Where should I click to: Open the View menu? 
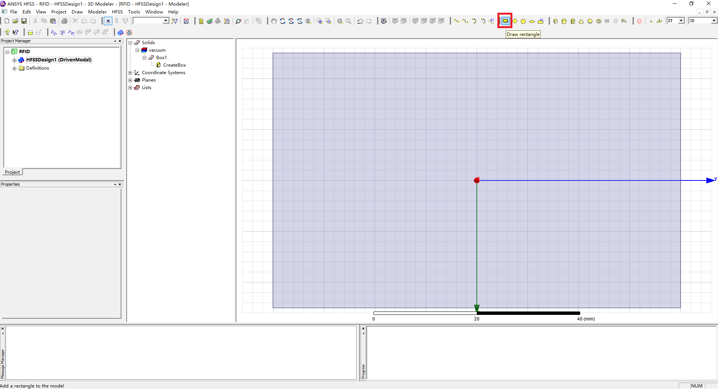(41, 12)
